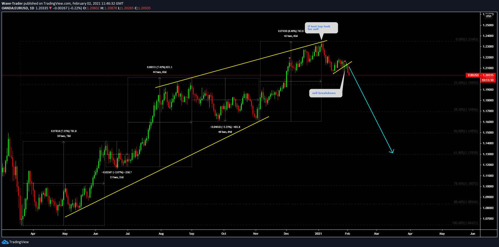
Task: Click the measurement label −0.04018 (−3.35%) −401.8
Action: 225,127
